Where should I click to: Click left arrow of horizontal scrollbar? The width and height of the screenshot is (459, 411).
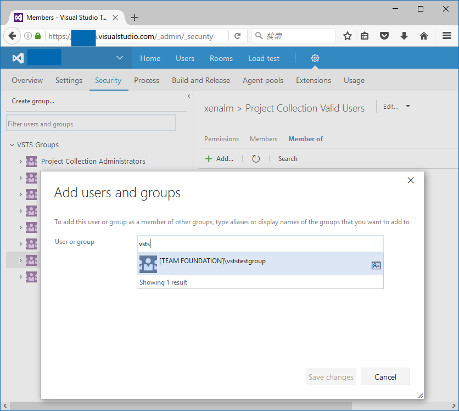click(5, 406)
